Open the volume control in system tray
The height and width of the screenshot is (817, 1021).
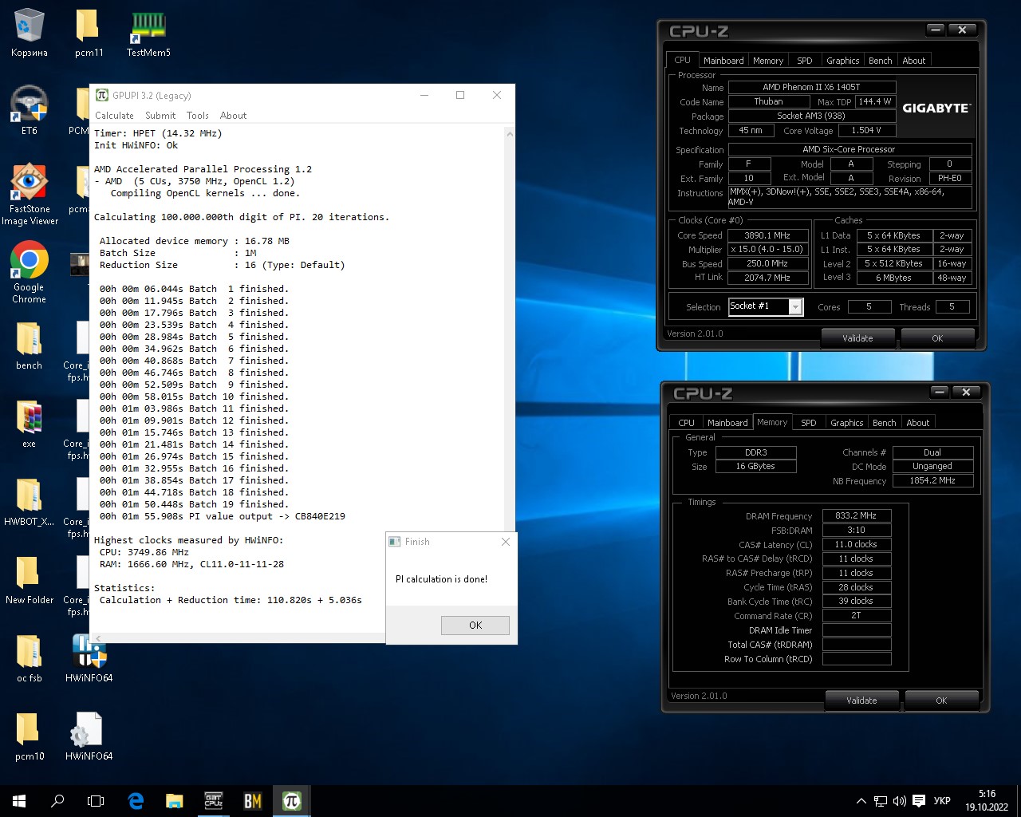(x=899, y=801)
